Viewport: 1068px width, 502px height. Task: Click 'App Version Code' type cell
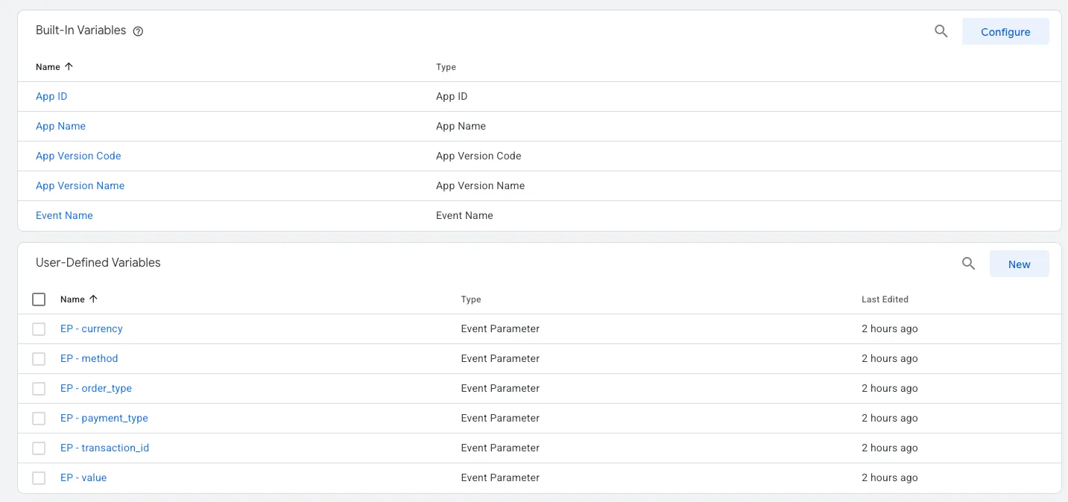[478, 156]
